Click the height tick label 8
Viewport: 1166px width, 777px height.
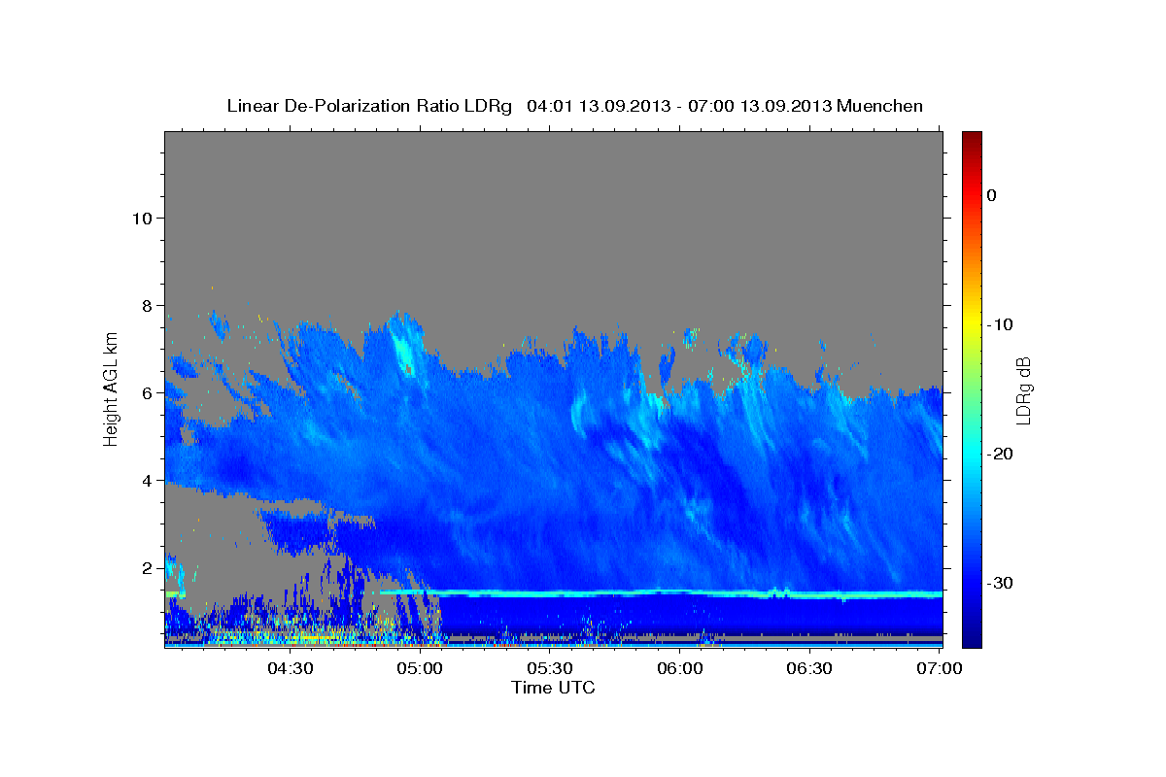[x=148, y=305]
